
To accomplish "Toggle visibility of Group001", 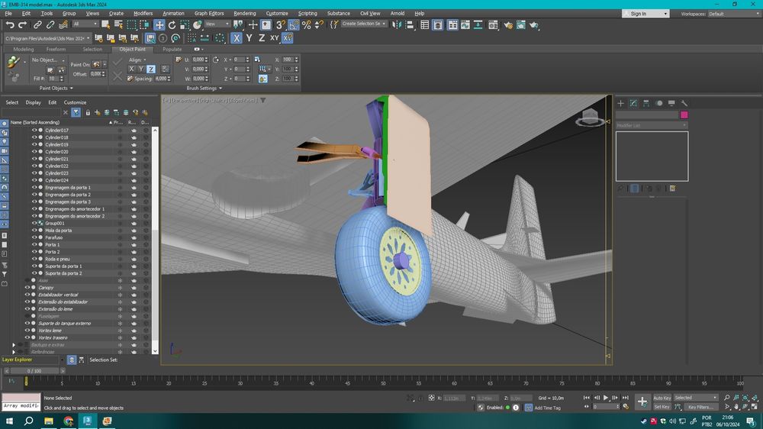I will (x=34, y=223).
